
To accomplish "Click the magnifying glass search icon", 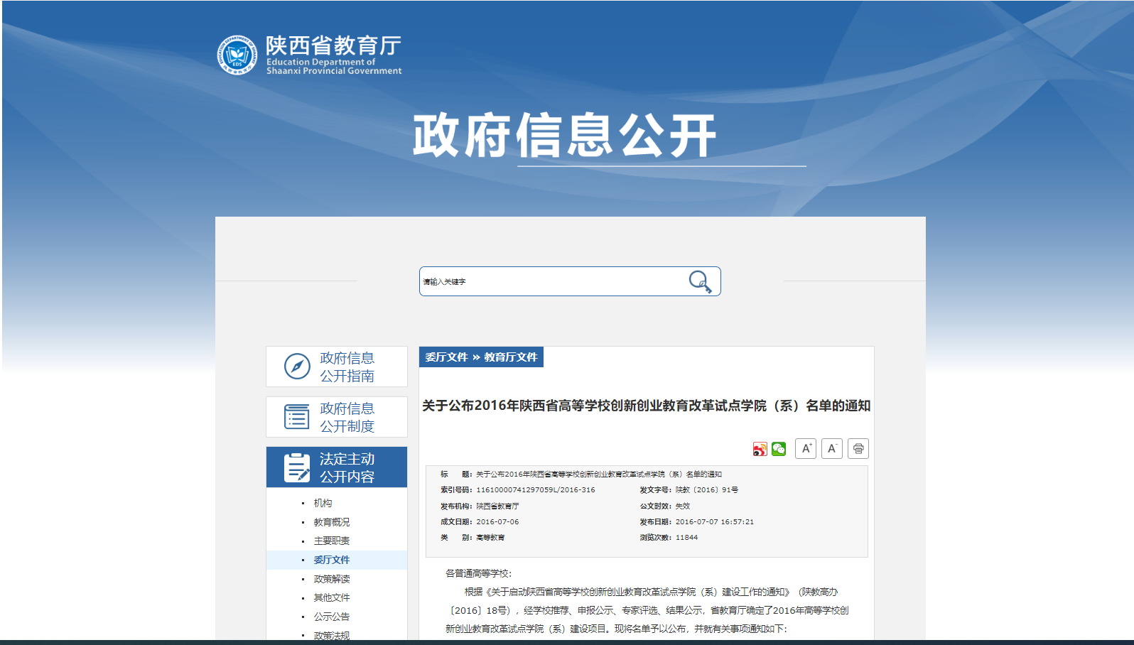I will tap(700, 282).
